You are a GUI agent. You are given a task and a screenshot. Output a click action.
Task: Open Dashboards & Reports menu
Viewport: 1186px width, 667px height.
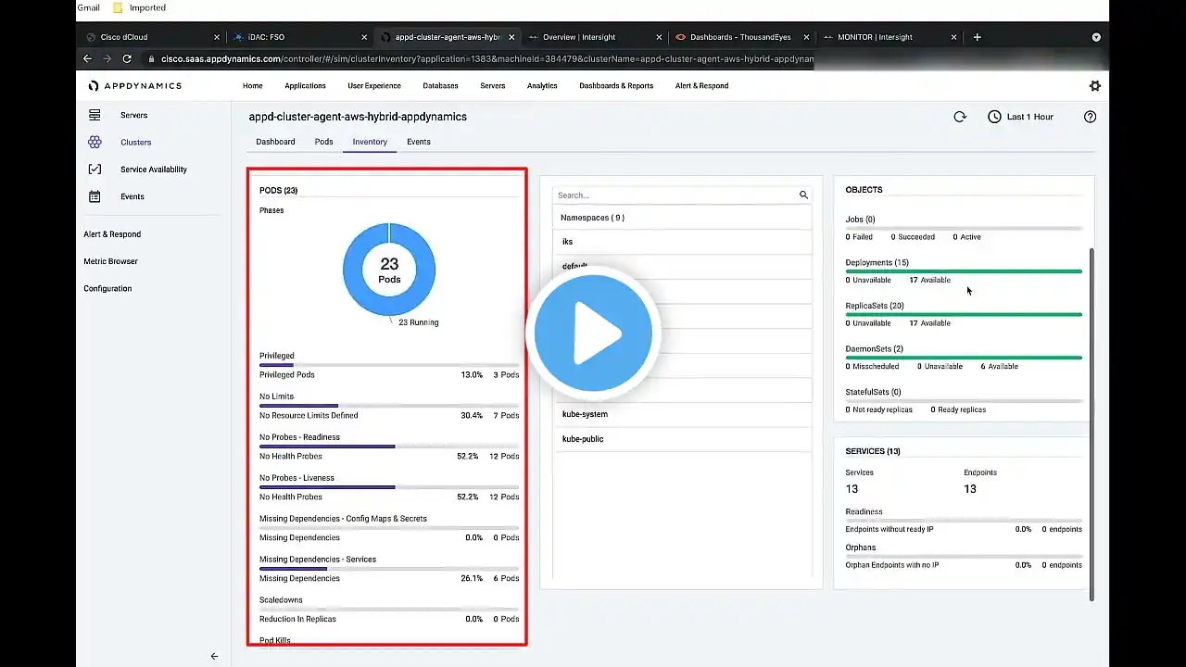coord(616,85)
